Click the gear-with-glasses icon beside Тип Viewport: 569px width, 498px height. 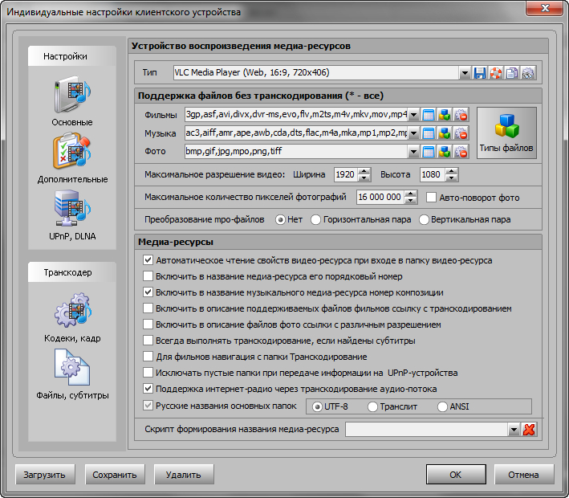click(x=527, y=73)
